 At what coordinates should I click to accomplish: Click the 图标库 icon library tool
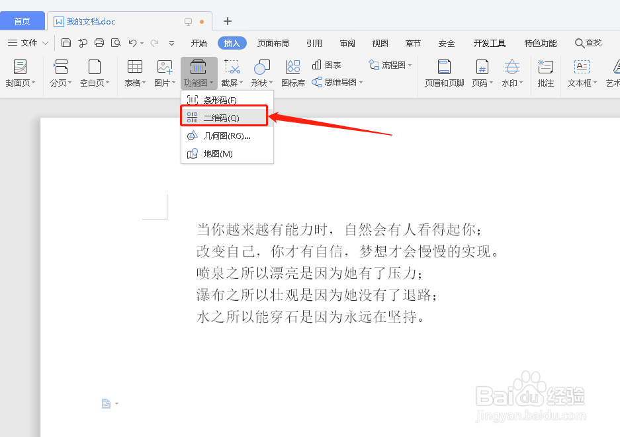click(x=292, y=73)
